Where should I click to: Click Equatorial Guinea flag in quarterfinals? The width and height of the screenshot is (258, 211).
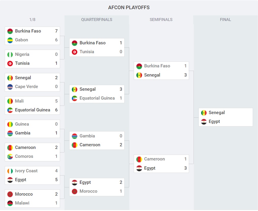pos(75,98)
